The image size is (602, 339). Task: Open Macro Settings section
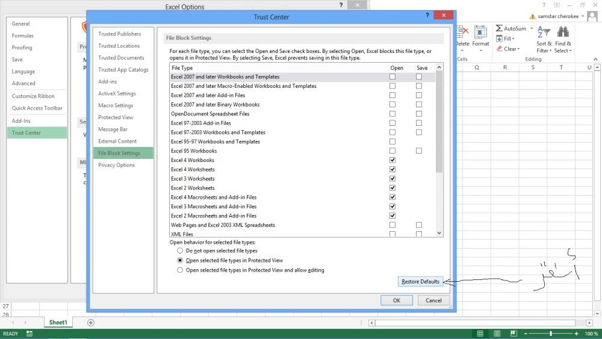tap(116, 105)
